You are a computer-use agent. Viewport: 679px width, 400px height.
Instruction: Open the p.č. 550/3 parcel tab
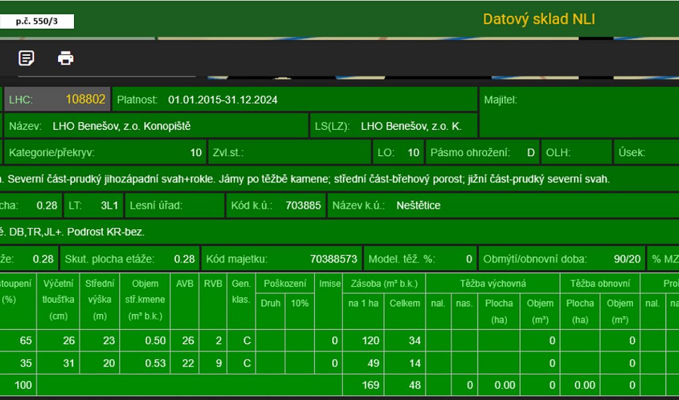click(37, 21)
